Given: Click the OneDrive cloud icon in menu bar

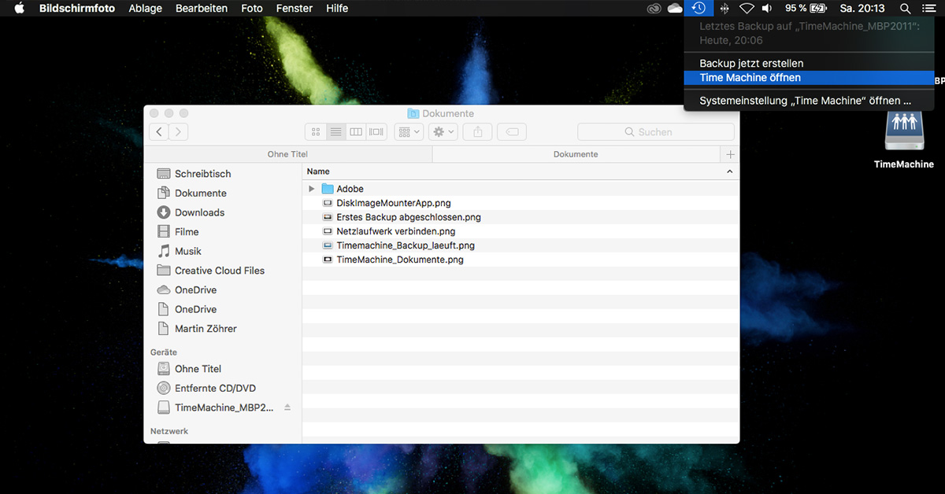Looking at the screenshot, I should (675, 9).
